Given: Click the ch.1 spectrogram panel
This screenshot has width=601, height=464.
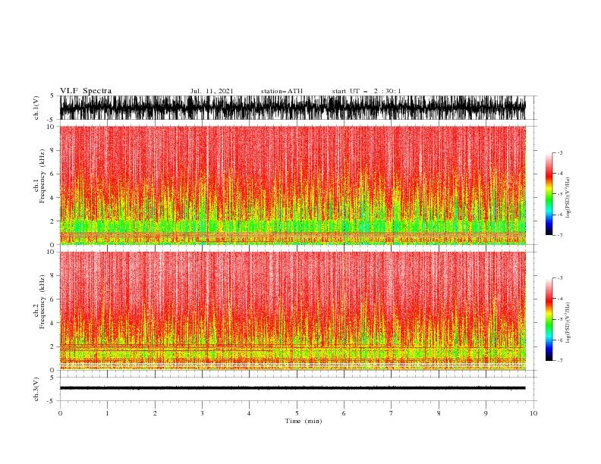Looking at the screenshot, I should point(292,185).
